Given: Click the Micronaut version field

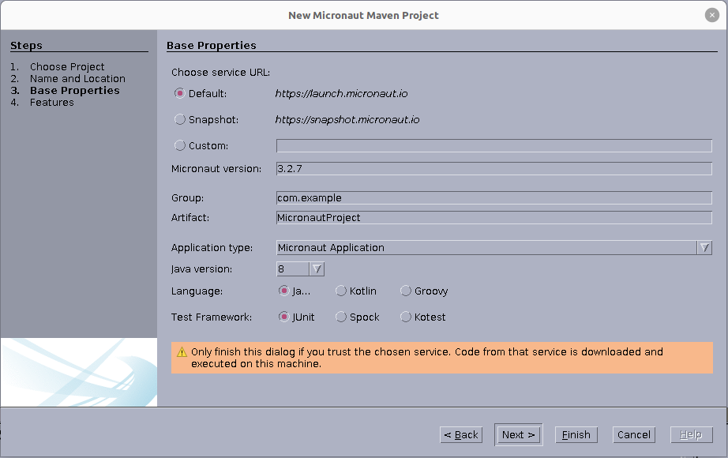Looking at the screenshot, I should 494,169.
